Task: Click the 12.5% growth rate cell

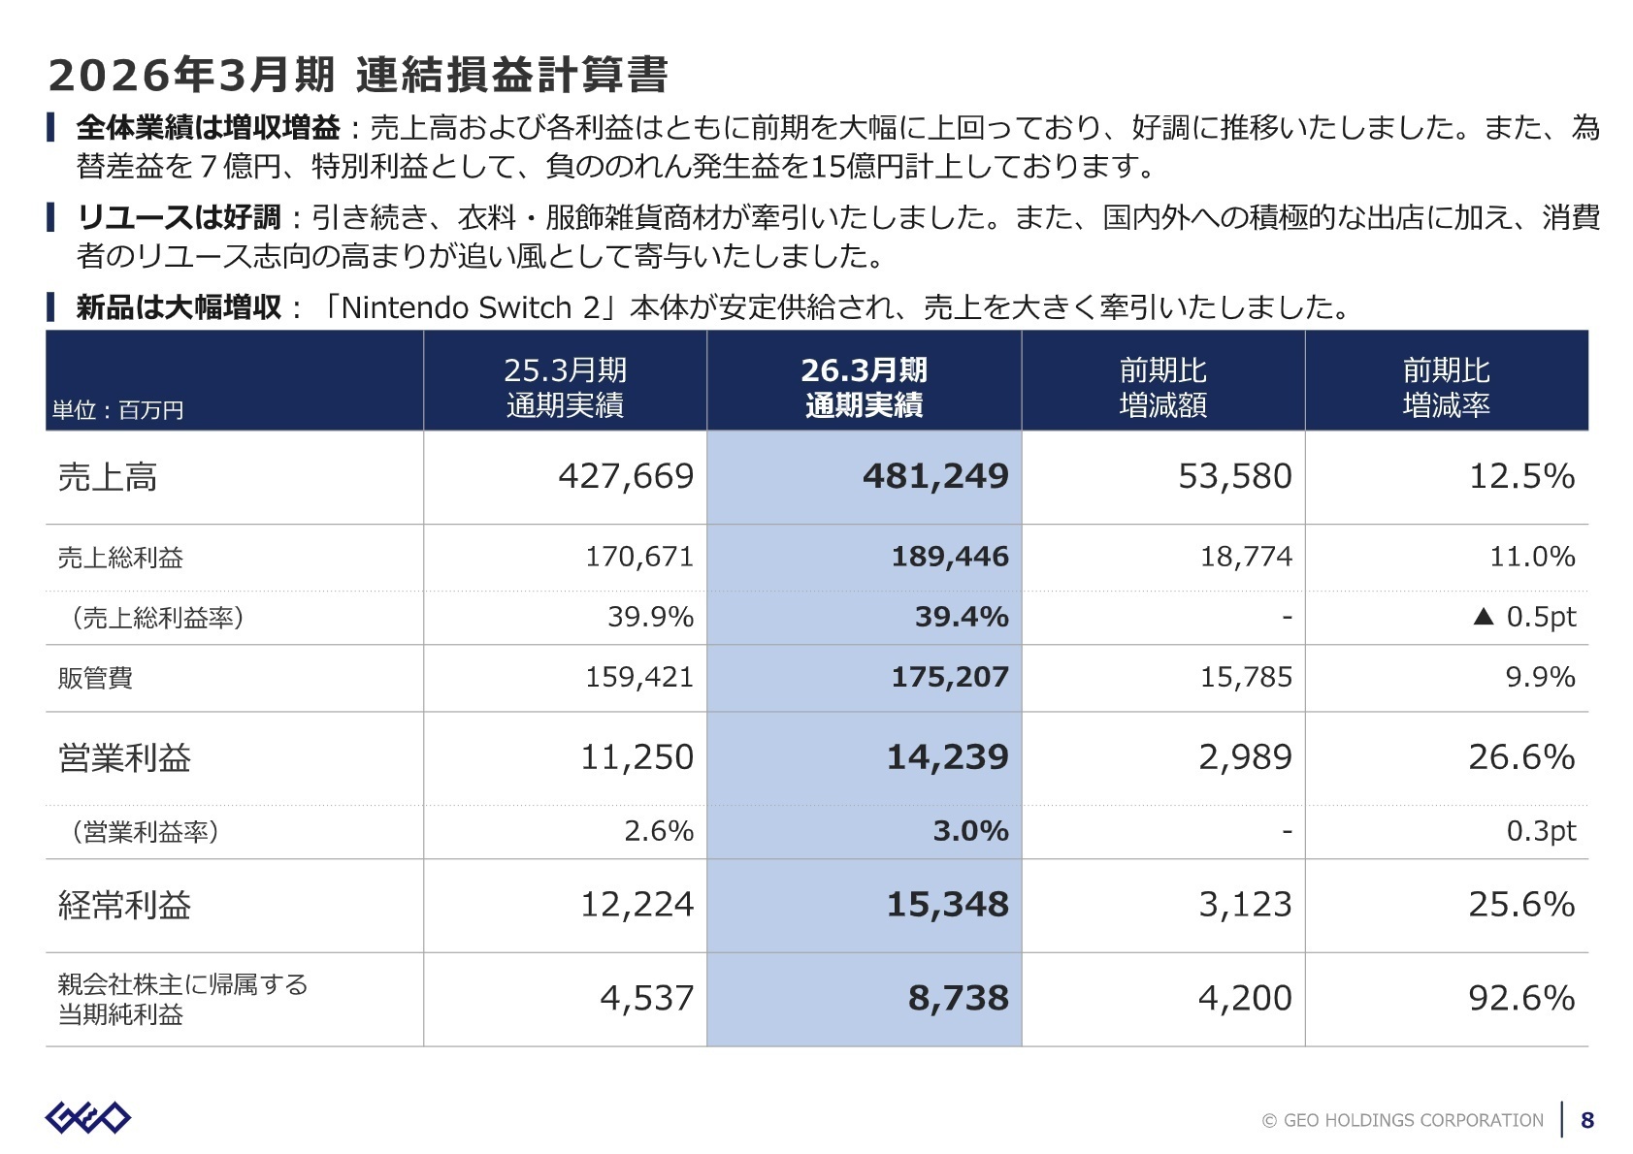Action: 1521,476
